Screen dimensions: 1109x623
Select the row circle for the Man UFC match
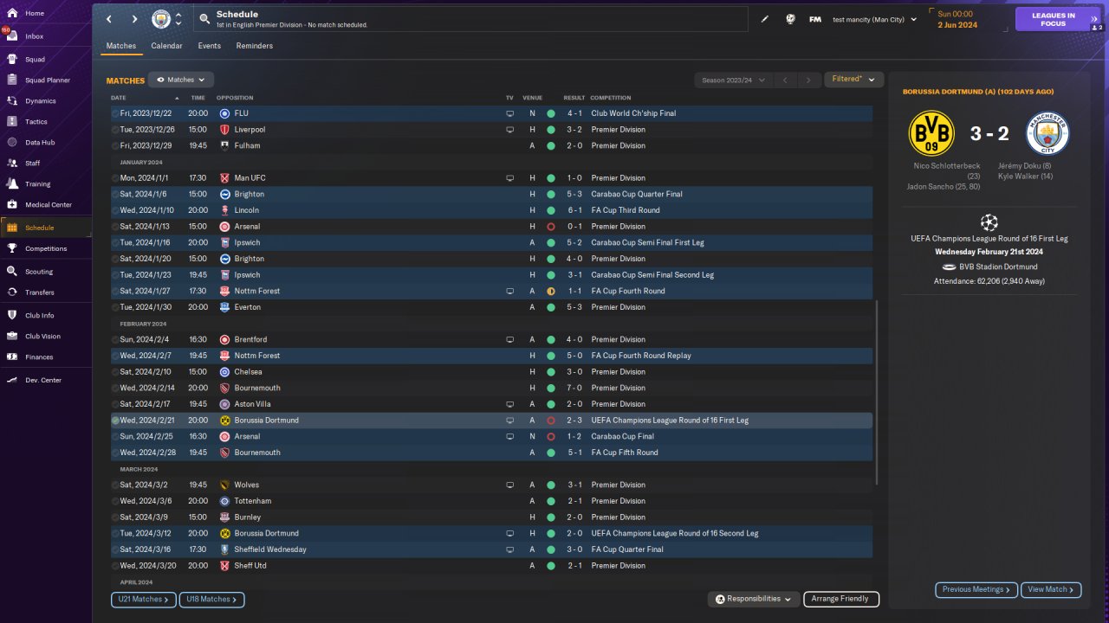[x=115, y=178]
